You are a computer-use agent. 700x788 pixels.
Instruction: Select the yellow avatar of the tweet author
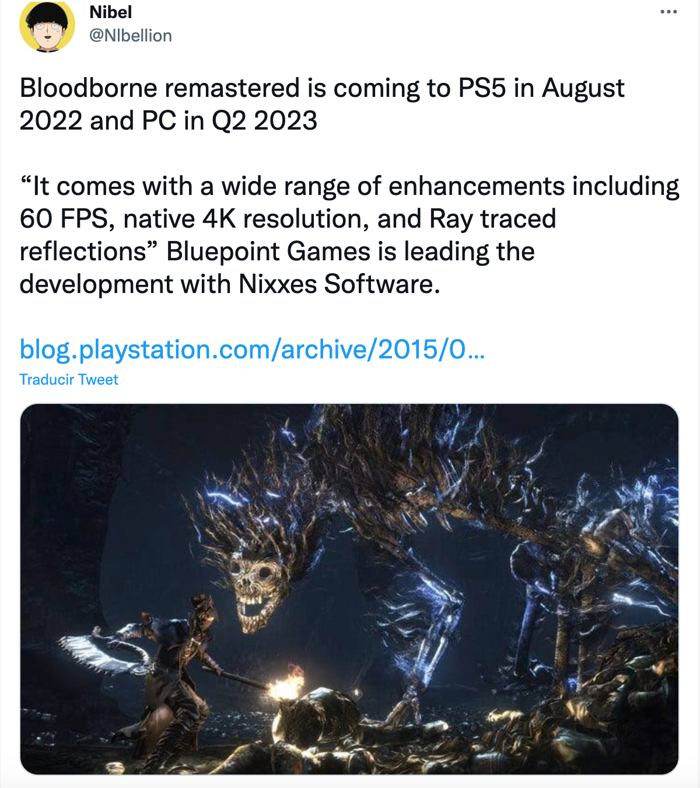47,26
